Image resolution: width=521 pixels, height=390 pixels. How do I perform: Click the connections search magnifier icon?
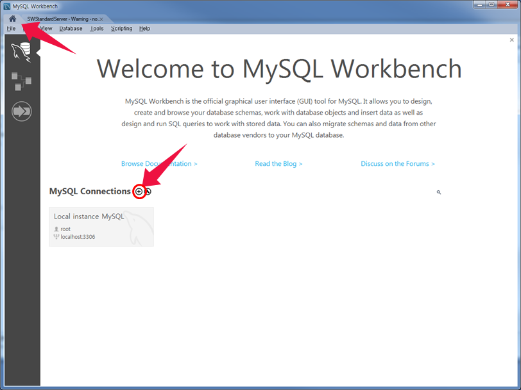point(439,192)
